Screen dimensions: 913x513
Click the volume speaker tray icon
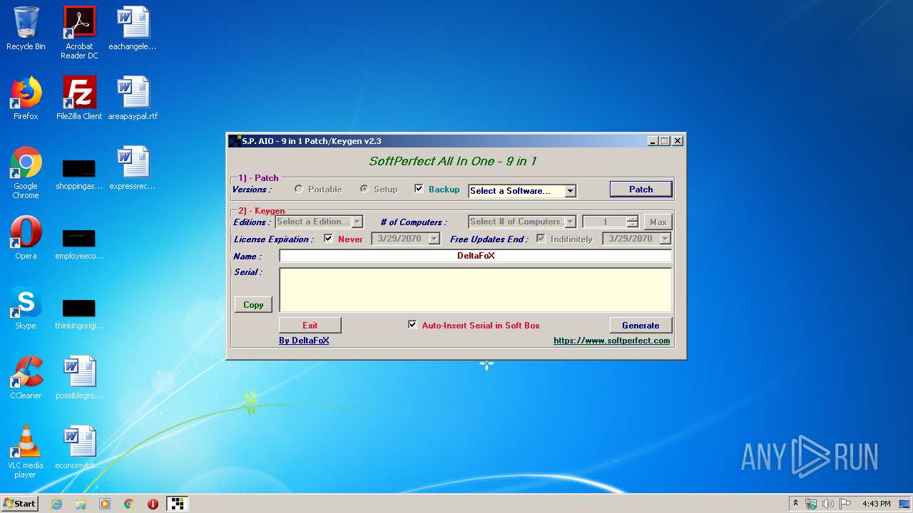(x=829, y=504)
